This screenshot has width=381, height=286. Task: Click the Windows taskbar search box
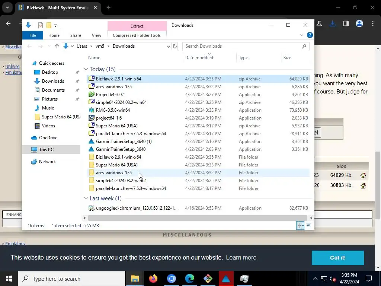click(x=72, y=279)
